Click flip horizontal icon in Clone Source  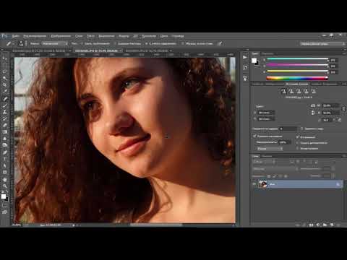(313, 105)
